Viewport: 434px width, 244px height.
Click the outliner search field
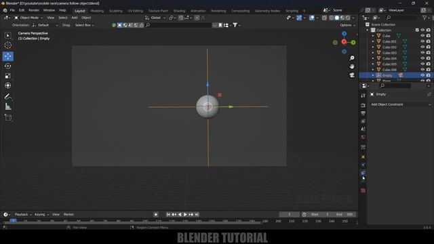coord(401,18)
